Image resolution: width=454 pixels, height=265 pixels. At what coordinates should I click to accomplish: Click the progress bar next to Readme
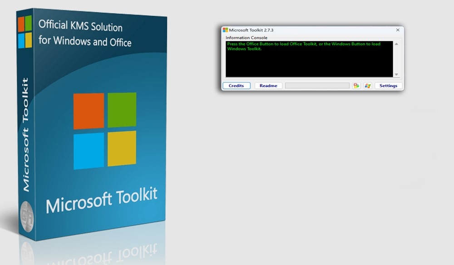317,85
